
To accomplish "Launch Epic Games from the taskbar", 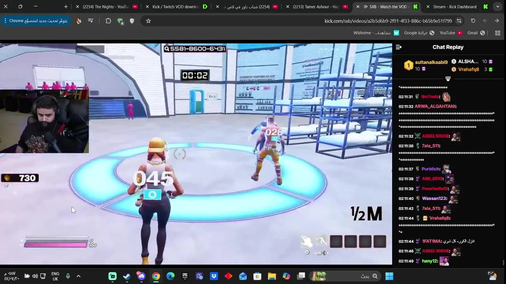I will [185, 276].
